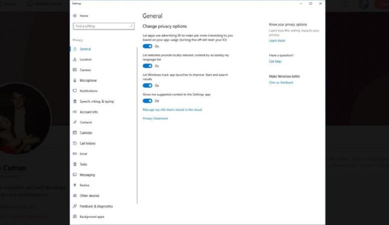This screenshot has height=225, width=389.
Task: Open Notifications privacy icon
Action: 75,91
